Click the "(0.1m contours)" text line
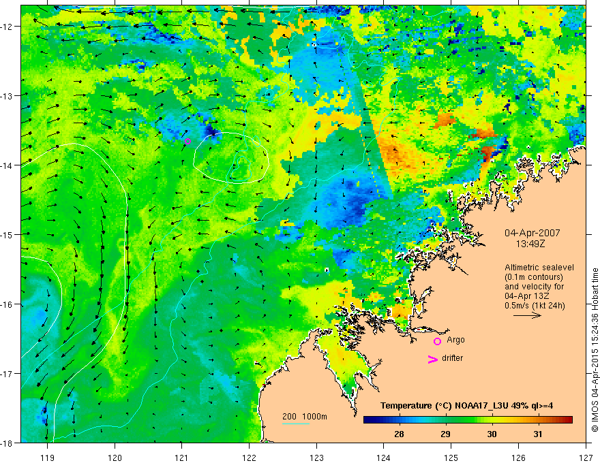 (x=534, y=277)
